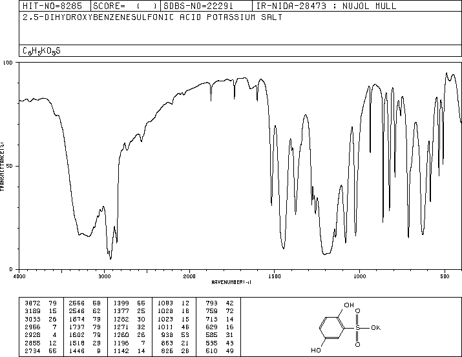The image size is (462, 357).
Task: Select the 3189 peak table entry
Action: [40, 311]
